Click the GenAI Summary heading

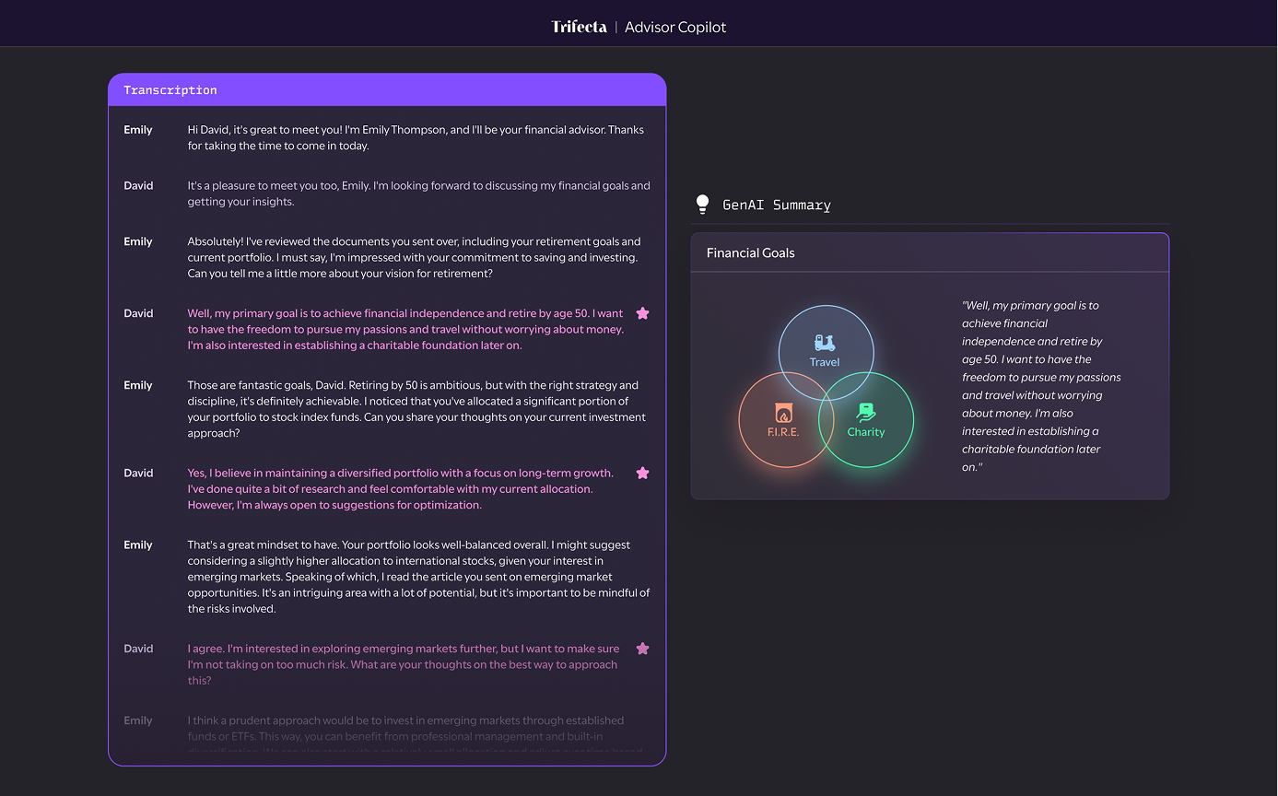[x=777, y=205]
